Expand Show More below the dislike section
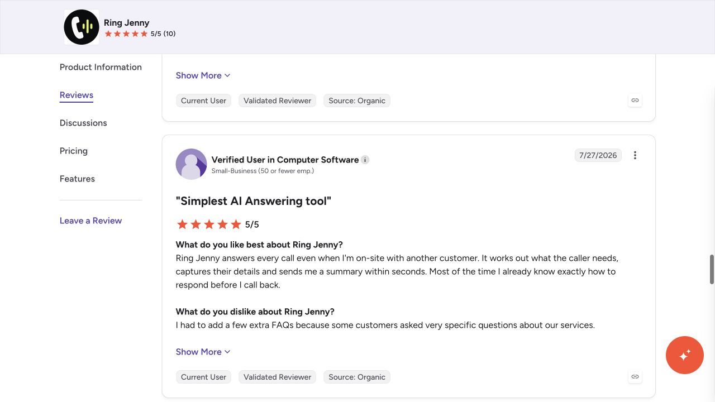The width and height of the screenshot is (715, 402). [203, 352]
